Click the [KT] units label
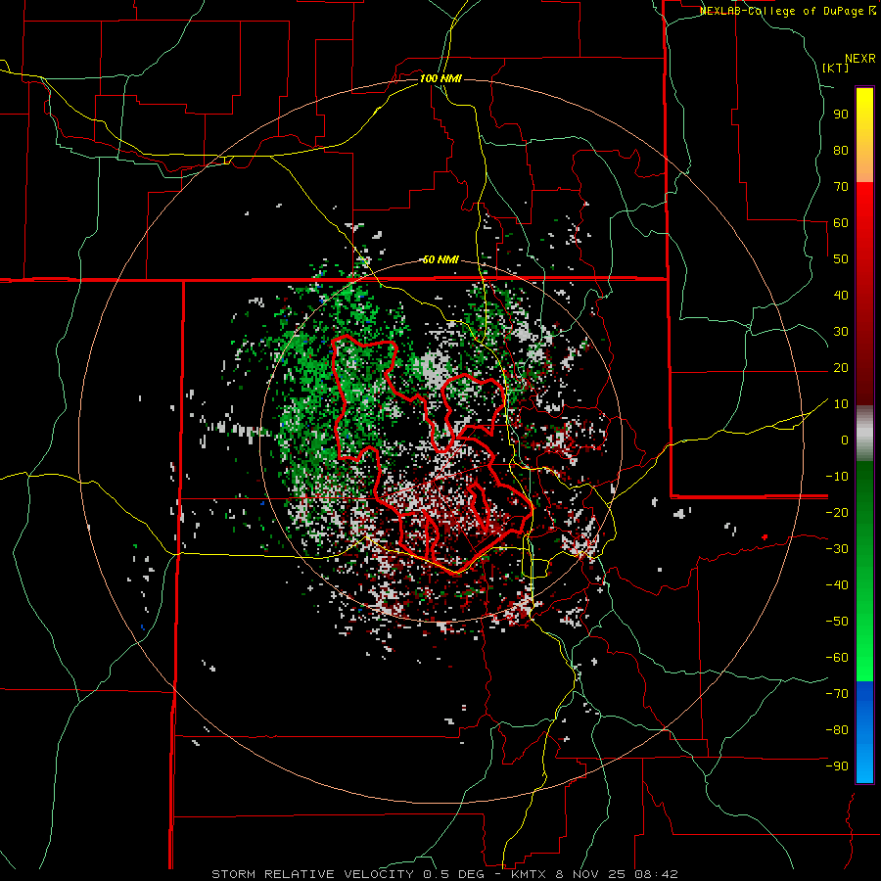The image size is (881, 881). pos(836,68)
